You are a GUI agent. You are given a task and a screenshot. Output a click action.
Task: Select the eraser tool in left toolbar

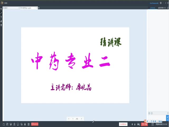coord(1,21)
